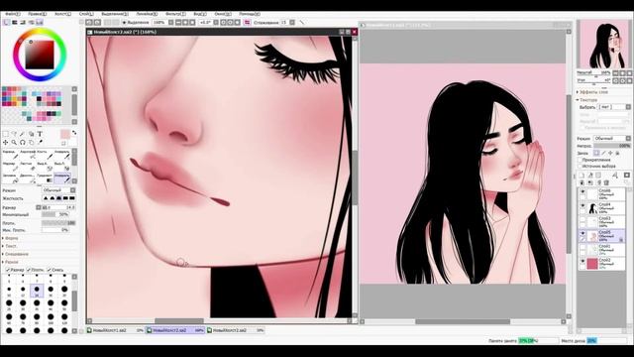This screenshot has height=357, width=634.
Task: Choose the Маркер marker tool
Action: coord(10,166)
